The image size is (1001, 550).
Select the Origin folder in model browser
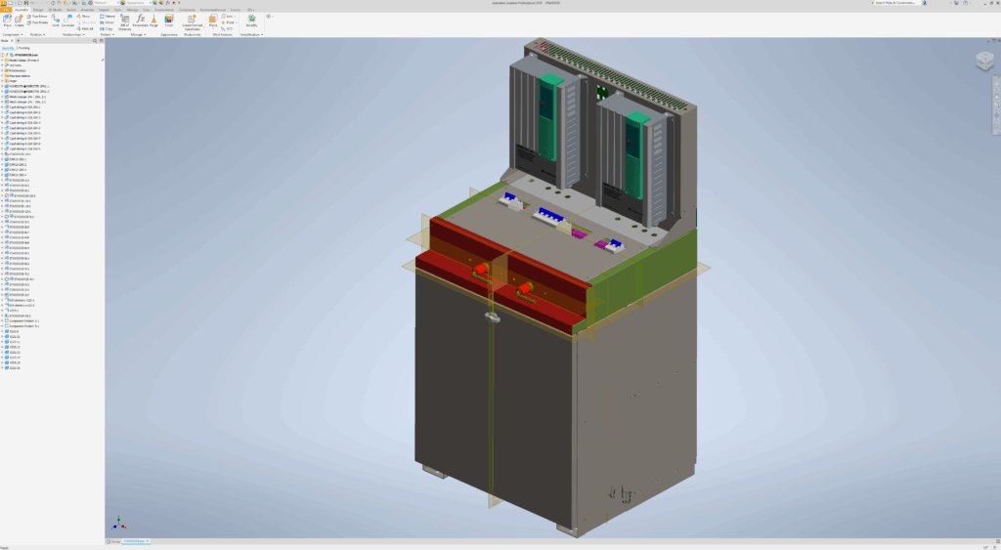14,81
